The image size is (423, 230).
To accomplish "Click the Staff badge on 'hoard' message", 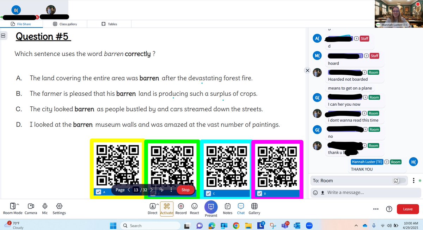I will coord(374,56).
